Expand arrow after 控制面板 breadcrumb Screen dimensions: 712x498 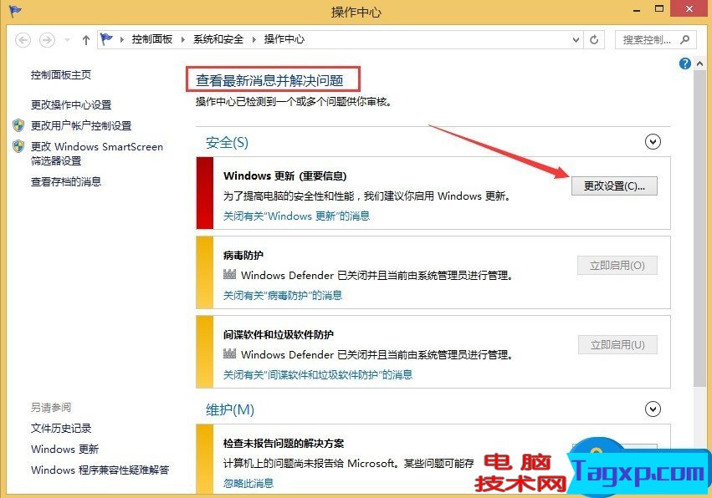pos(183,40)
